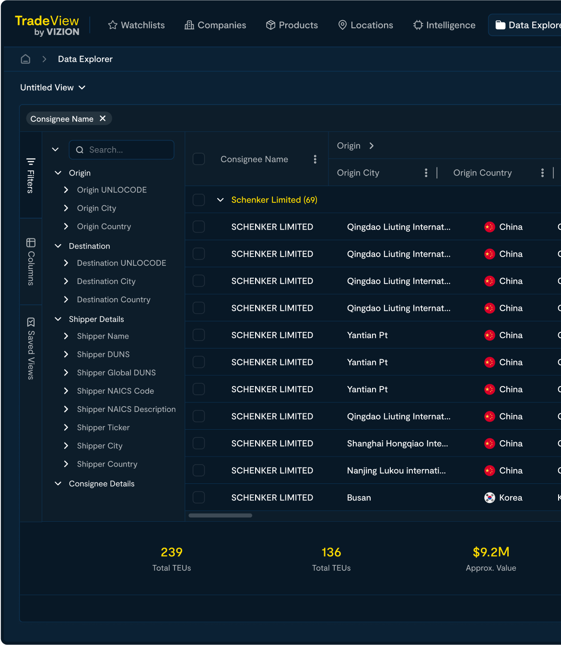Open the Locations section
This screenshot has width=561, height=645.
(365, 25)
